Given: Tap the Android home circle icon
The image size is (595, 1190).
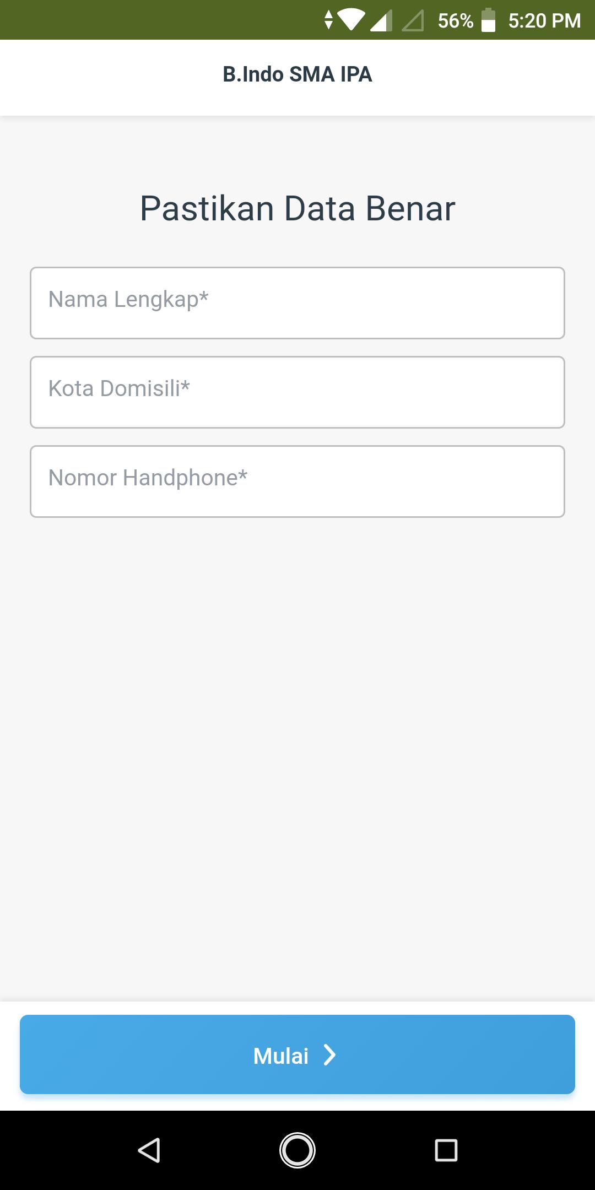Looking at the screenshot, I should point(297,1150).
